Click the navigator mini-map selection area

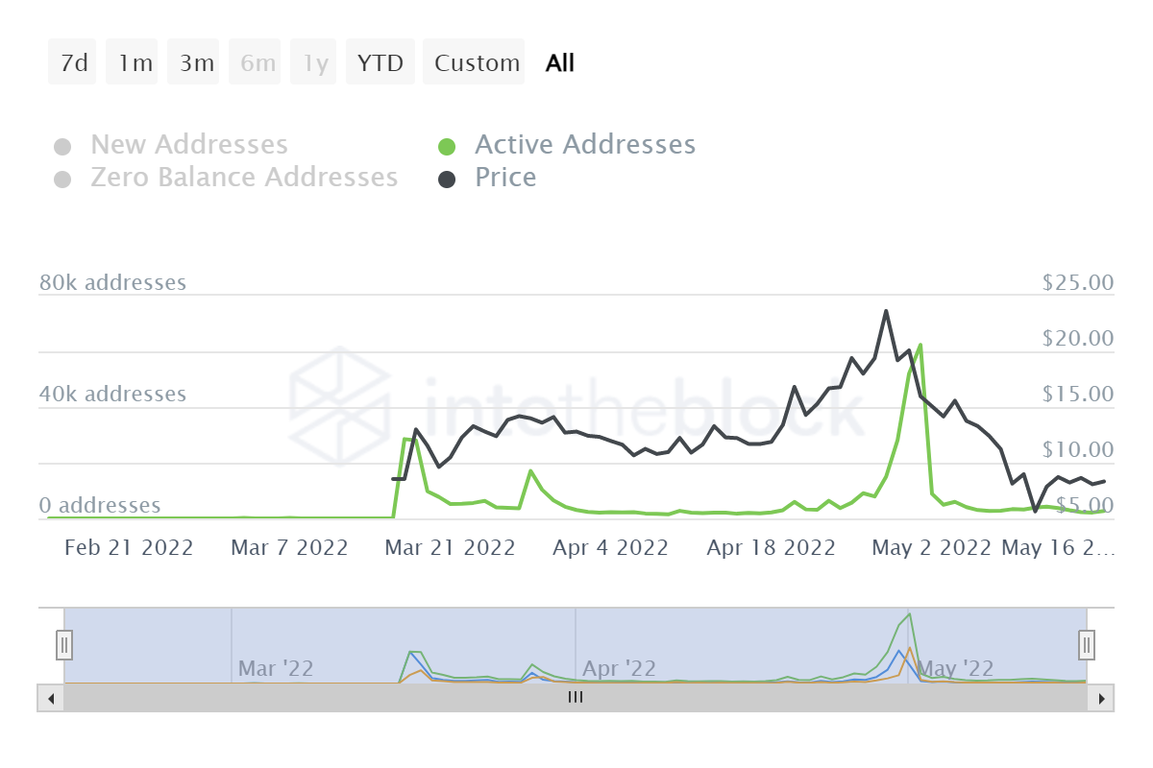click(575, 645)
